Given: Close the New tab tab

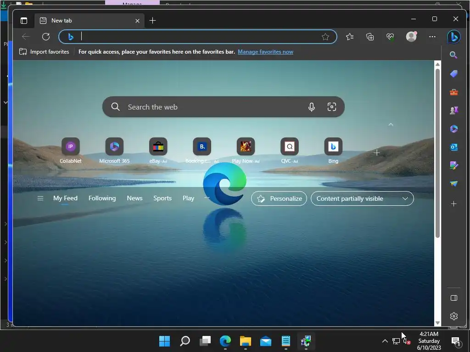Looking at the screenshot, I should pos(137,21).
